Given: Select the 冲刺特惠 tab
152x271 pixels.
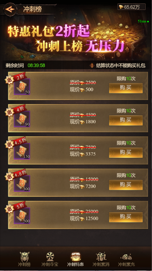Looking at the screenshot, I should click(75, 259).
